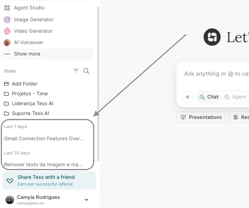Click the camyla@tess.im email text
Viewport: 249px width, 208px height.
point(30,203)
